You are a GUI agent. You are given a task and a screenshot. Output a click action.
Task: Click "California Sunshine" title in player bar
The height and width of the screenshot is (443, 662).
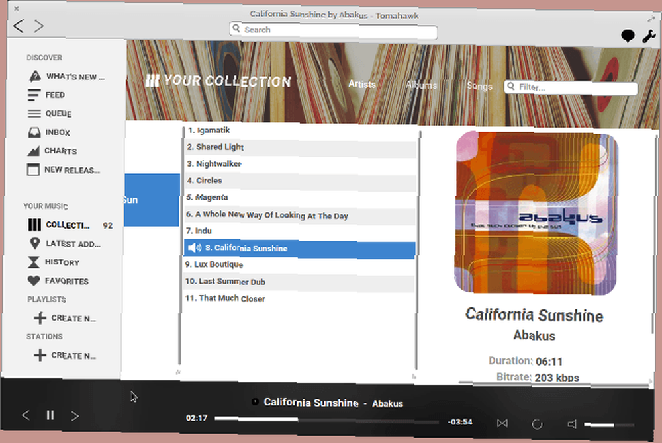click(x=311, y=403)
